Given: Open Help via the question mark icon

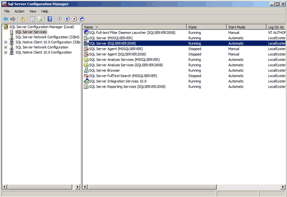Looking at the screenshot, I should tap(50, 19).
